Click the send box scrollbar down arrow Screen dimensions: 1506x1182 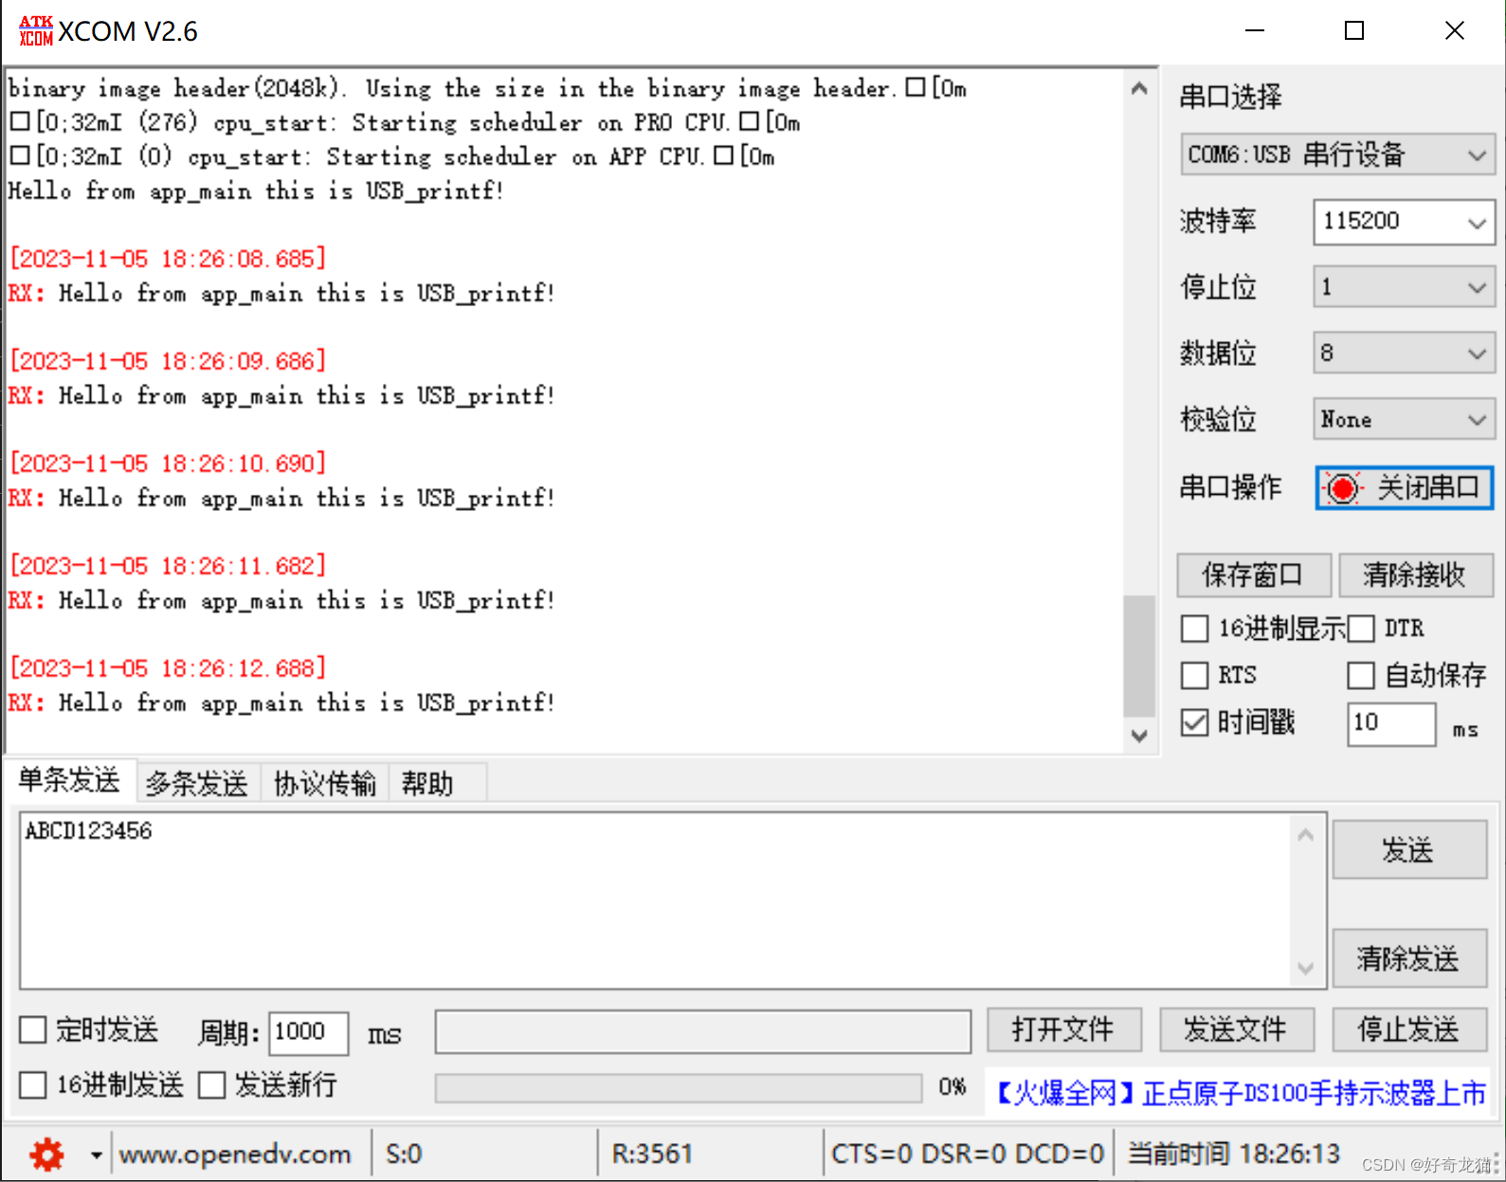click(x=1305, y=968)
